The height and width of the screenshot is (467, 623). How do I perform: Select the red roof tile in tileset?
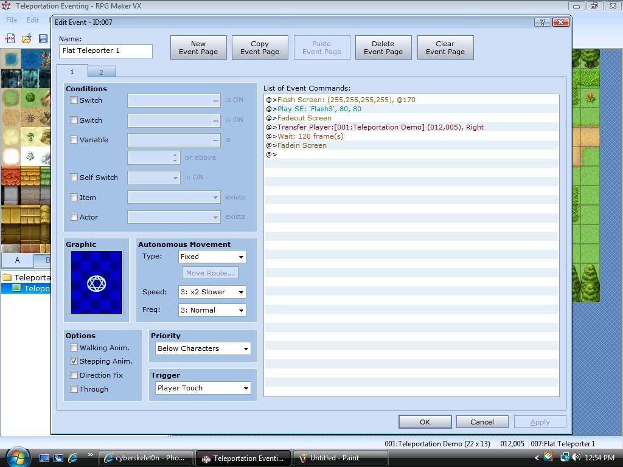tap(11, 176)
